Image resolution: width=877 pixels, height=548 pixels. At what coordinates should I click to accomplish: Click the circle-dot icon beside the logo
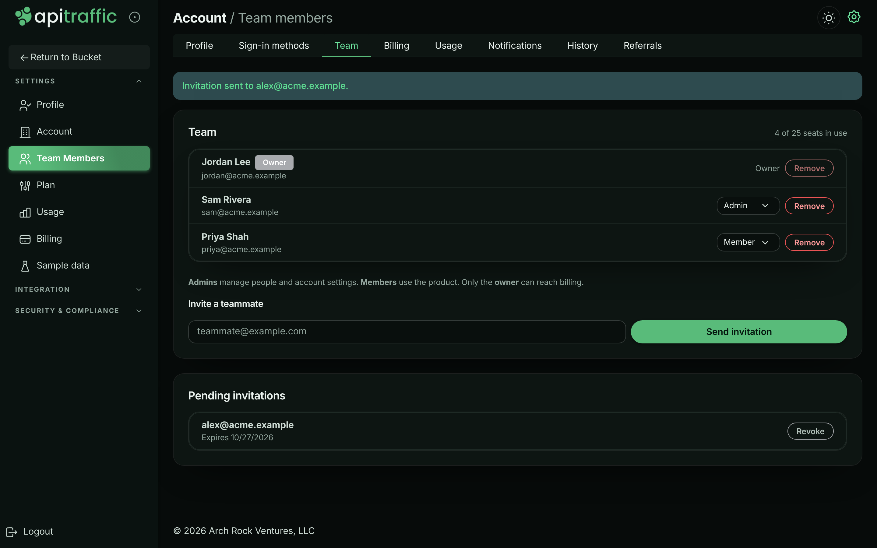pyautogui.click(x=135, y=17)
